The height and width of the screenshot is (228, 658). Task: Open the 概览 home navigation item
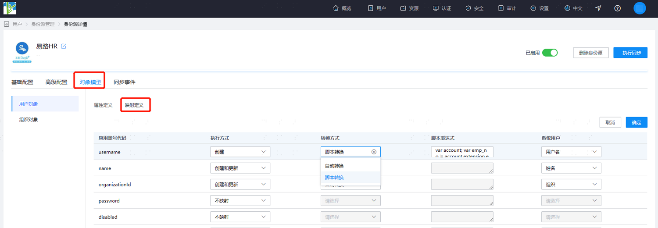coord(342,8)
